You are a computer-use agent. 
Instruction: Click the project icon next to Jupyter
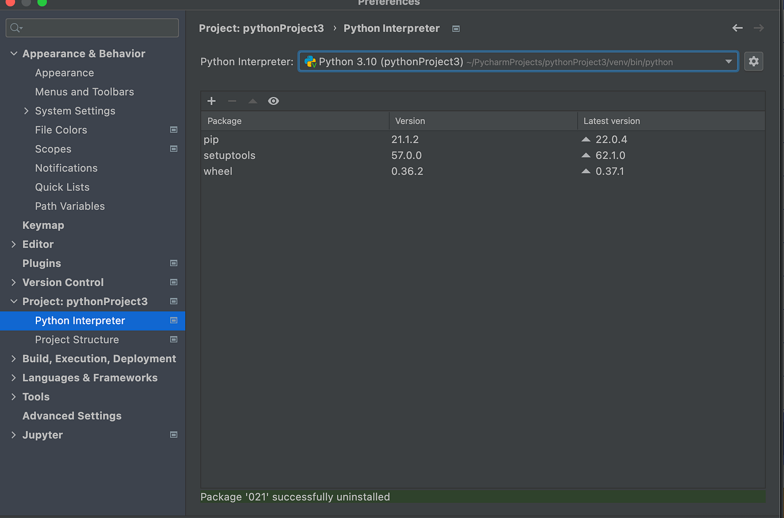(174, 435)
